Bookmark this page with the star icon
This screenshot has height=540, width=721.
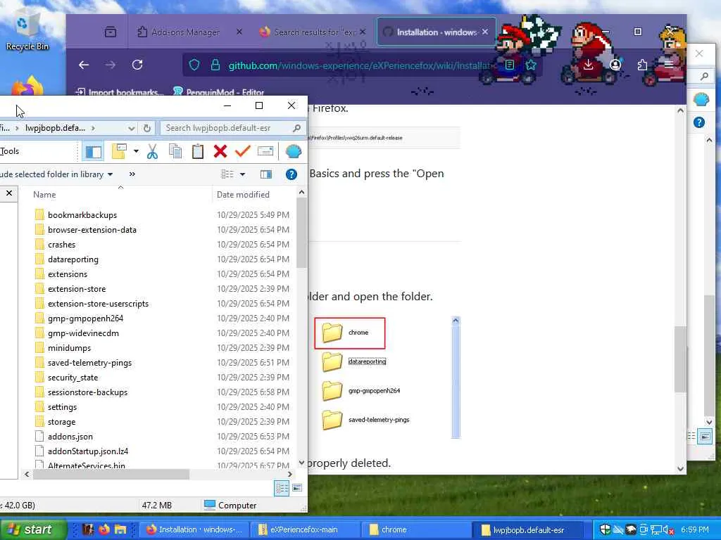(x=531, y=65)
